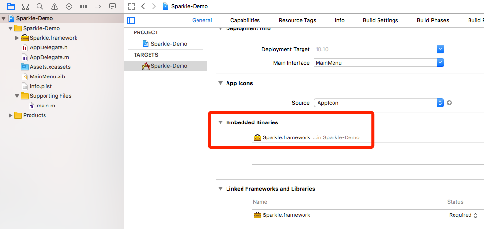Open the Project navigator folder icon

tap(11, 6)
